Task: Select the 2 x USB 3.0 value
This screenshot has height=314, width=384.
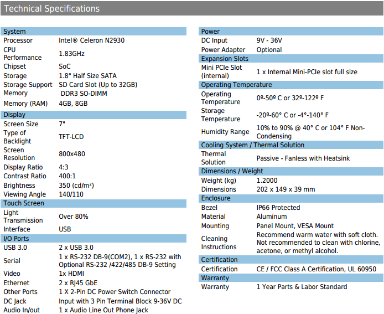Action: coord(76,248)
